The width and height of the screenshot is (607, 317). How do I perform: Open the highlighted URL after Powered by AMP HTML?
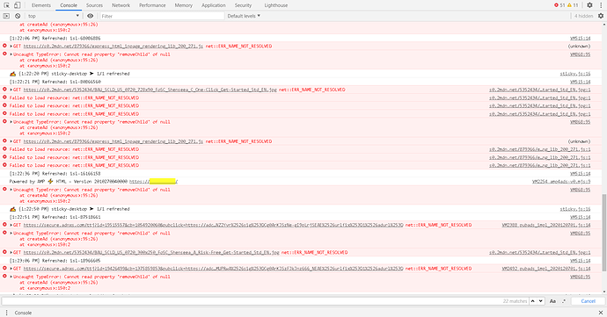pos(153,181)
